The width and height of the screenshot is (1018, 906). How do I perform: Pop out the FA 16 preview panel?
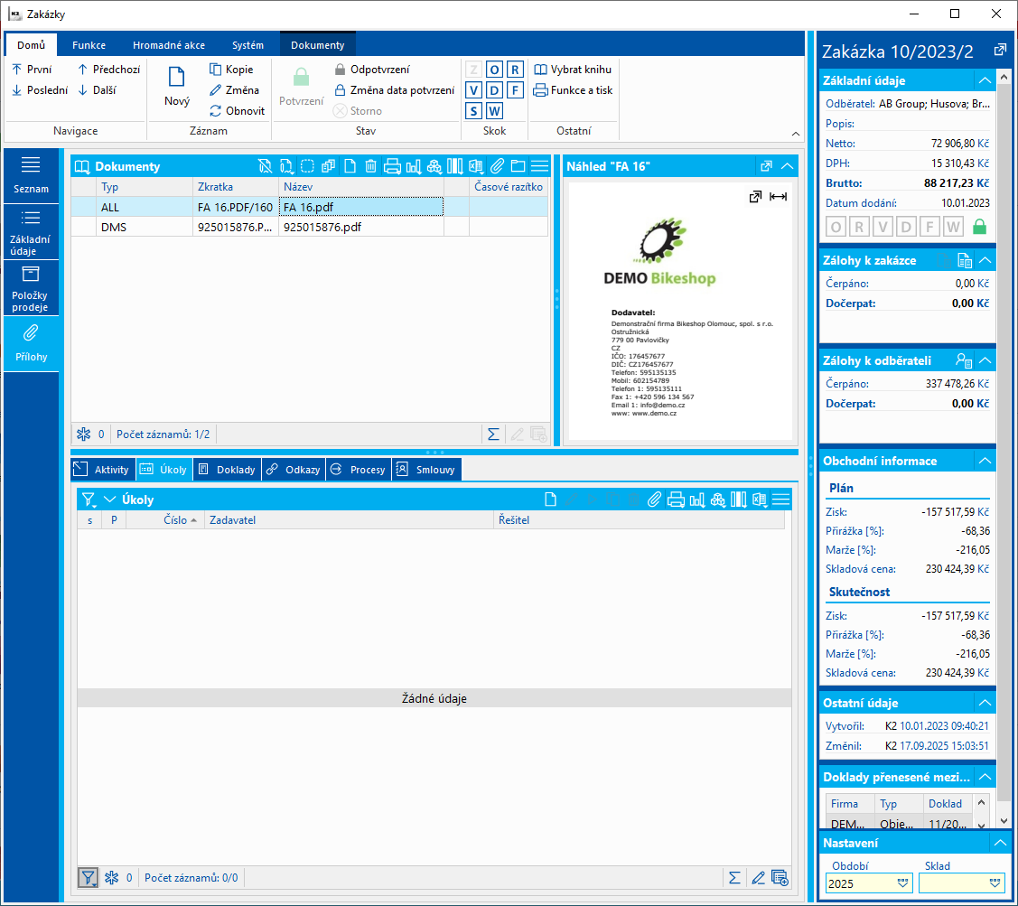(x=766, y=166)
